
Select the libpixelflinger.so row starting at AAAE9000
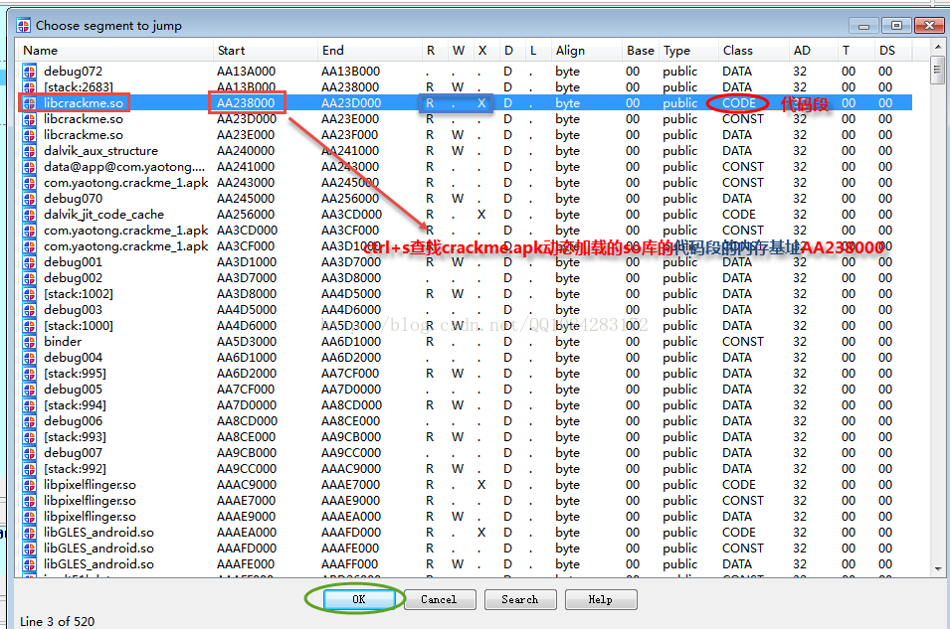pyautogui.click(x=465, y=517)
